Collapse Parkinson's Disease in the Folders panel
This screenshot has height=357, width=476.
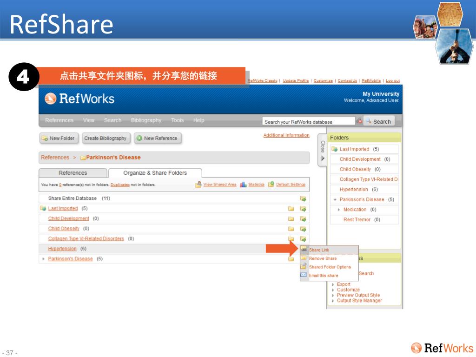(x=335, y=200)
